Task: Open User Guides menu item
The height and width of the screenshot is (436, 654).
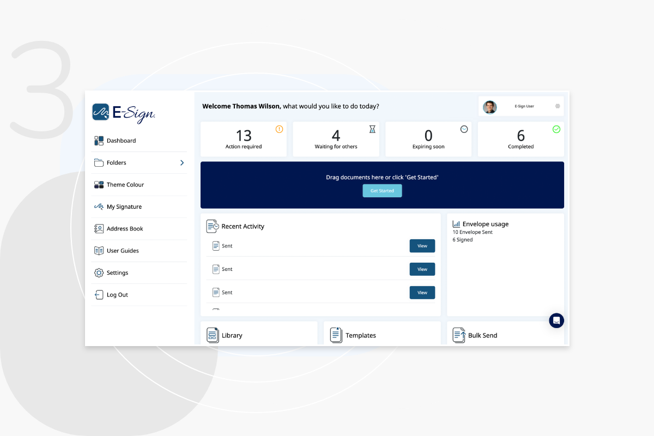Action: click(139, 251)
